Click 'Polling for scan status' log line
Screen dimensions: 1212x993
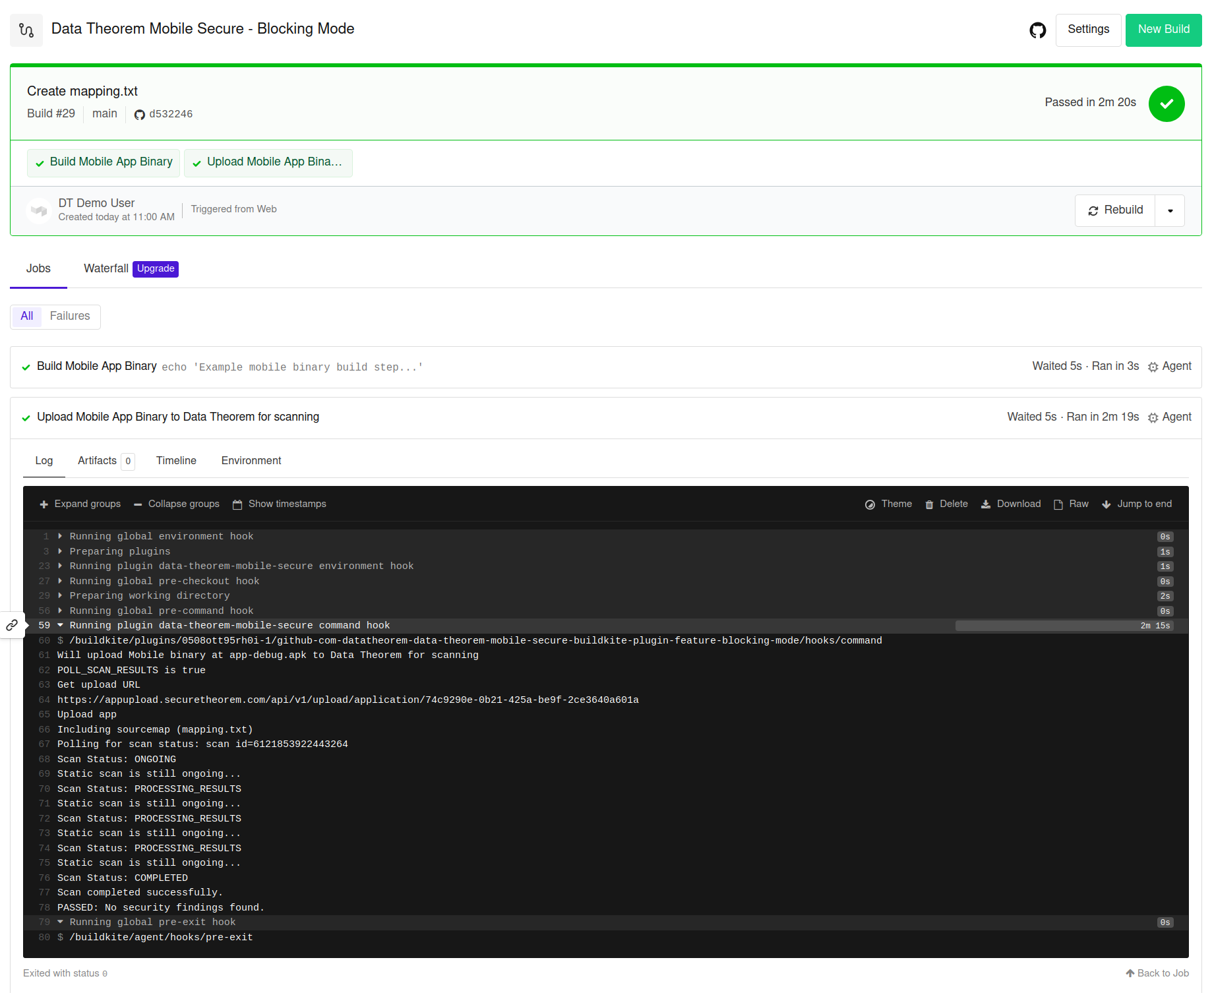tap(202, 744)
